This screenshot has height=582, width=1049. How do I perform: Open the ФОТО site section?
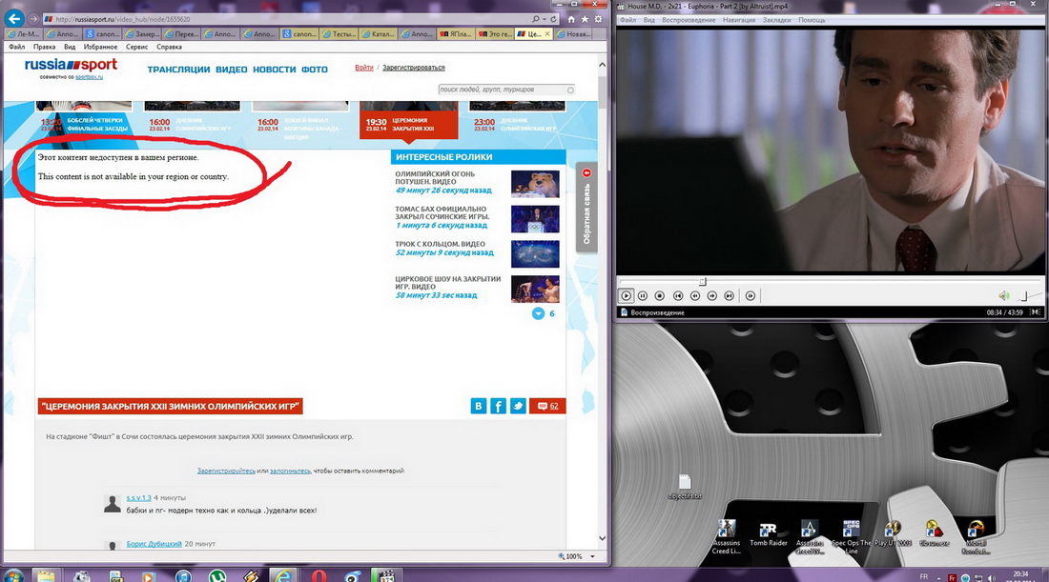(x=315, y=70)
